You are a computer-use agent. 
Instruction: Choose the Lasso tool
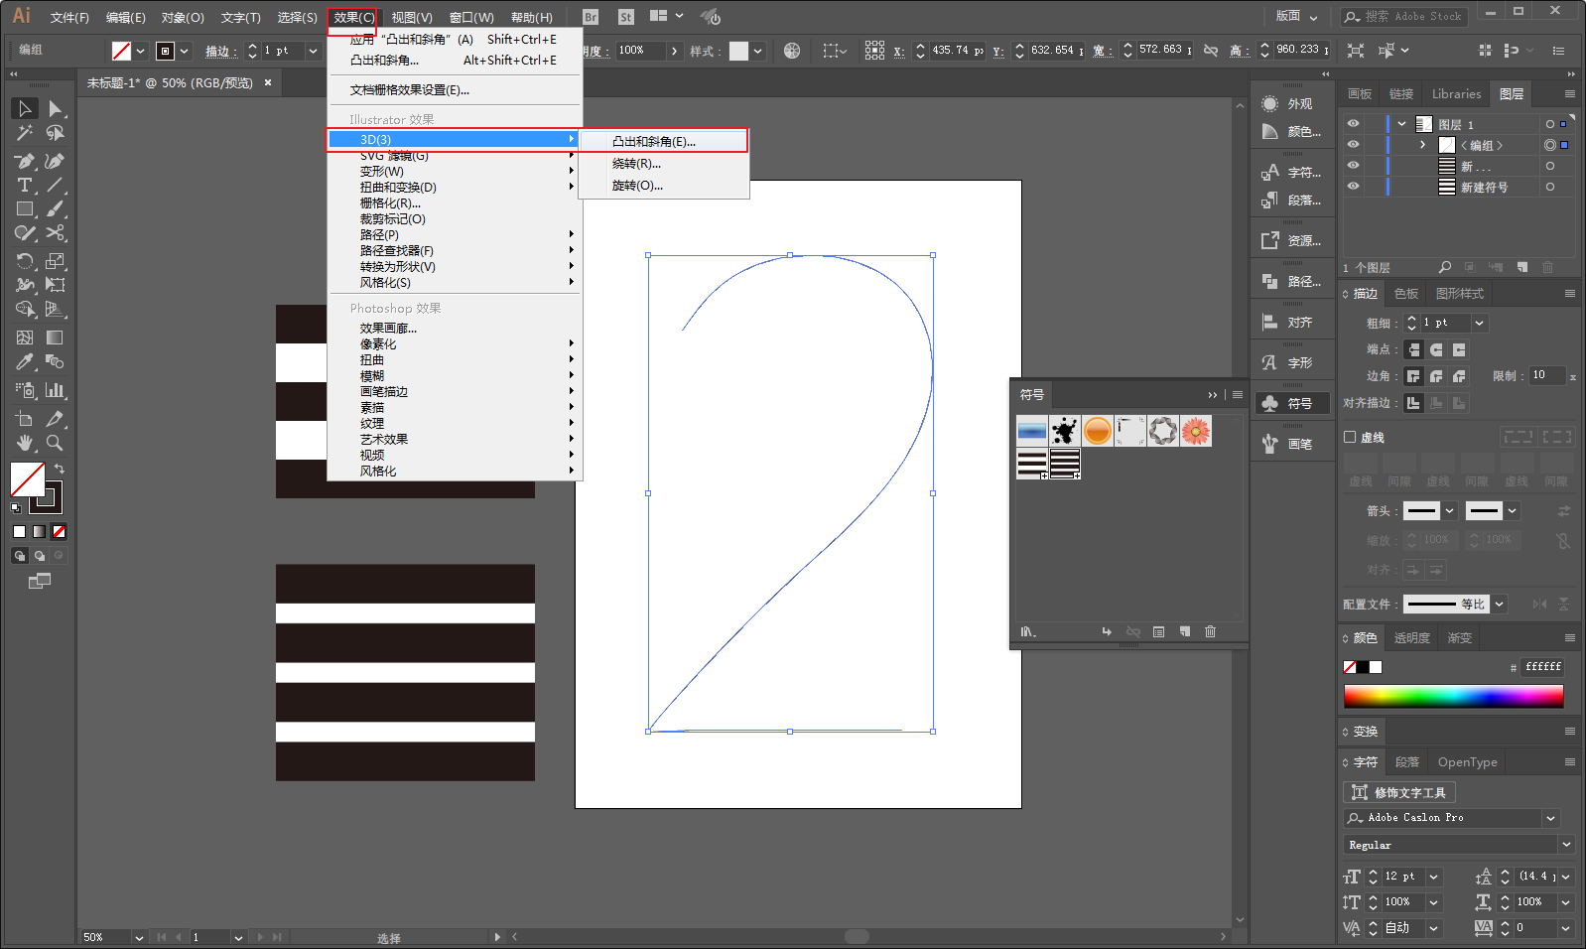tap(56, 133)
